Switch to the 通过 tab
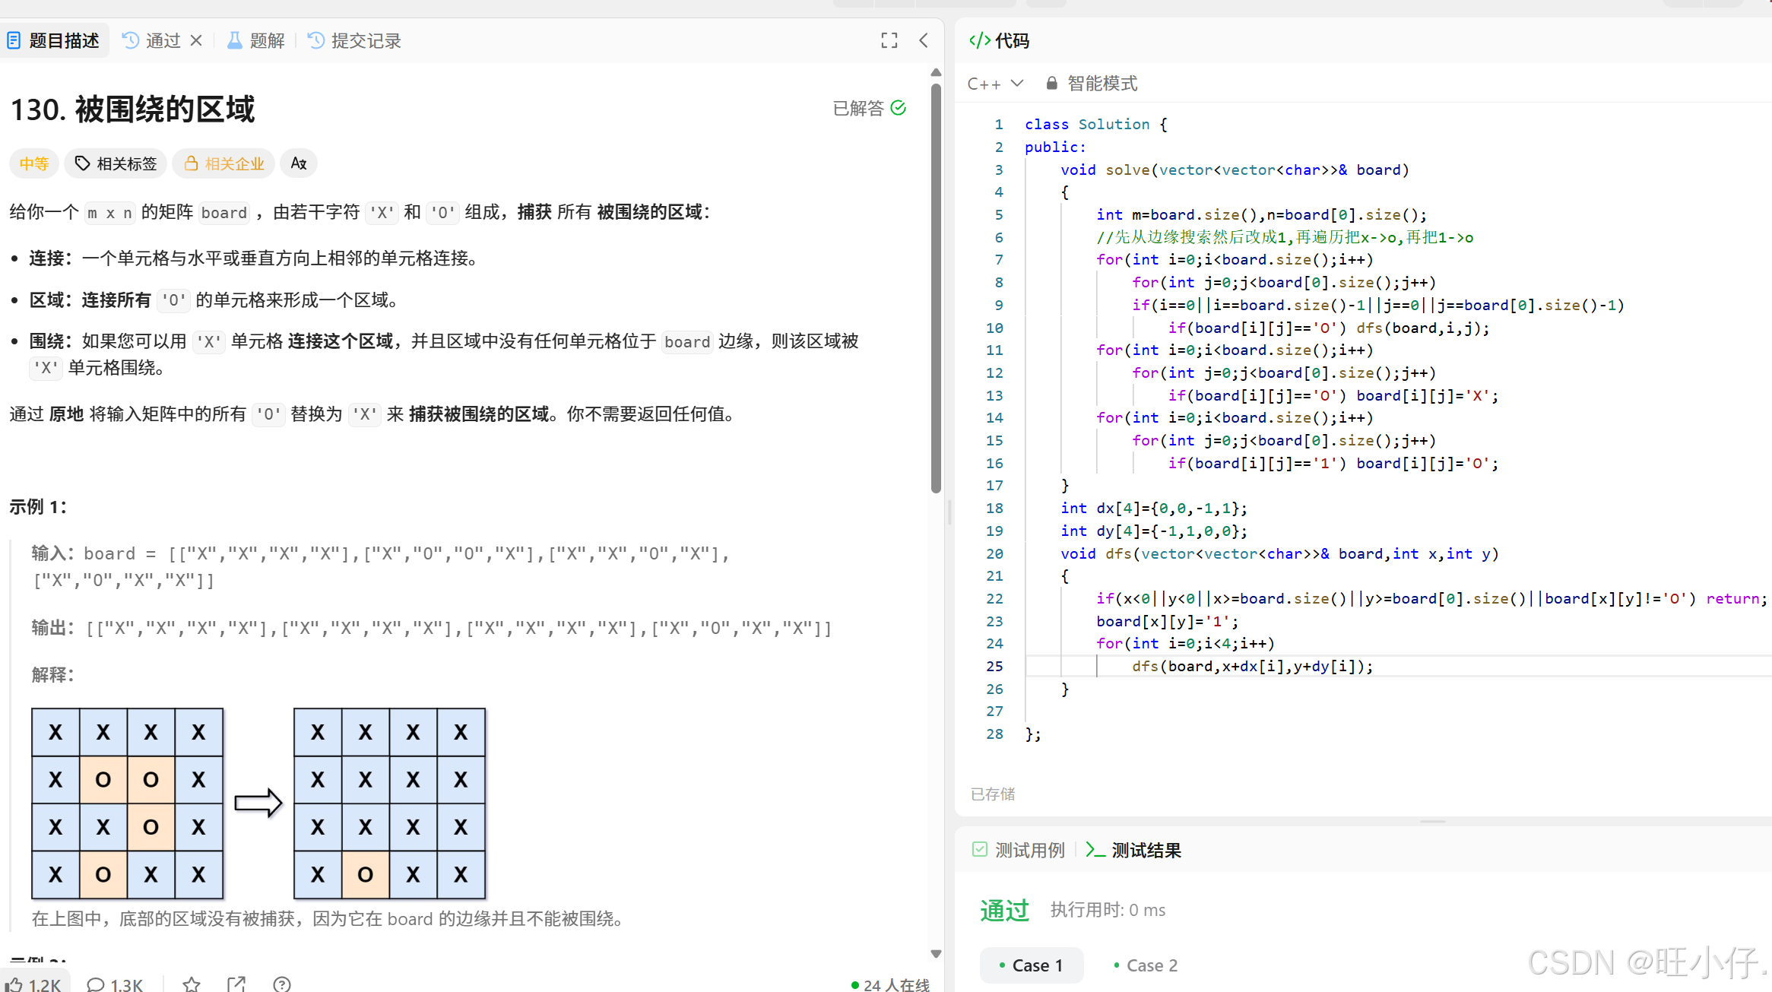The height and width of the screenshot is (992, 1772). pos(152,40)
